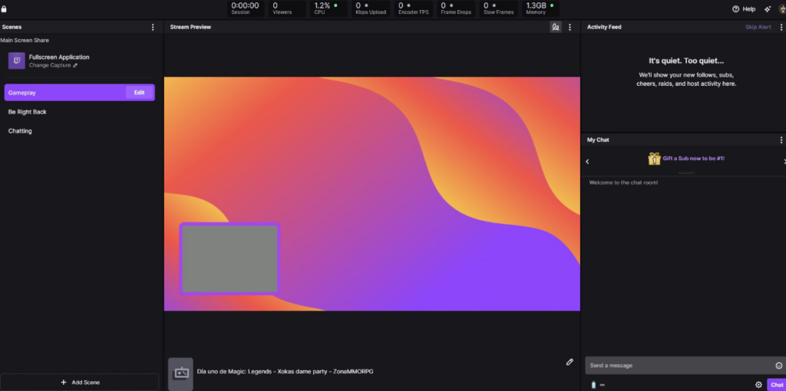This screenshot has width=786, height=391.
Task: Click the CPU usage stat
Action: [x=329, y=8]
